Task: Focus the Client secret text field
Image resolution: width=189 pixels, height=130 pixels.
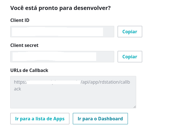Action: coord(62,57)
